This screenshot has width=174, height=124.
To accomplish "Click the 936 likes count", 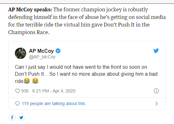I will (x=25, y=91).
